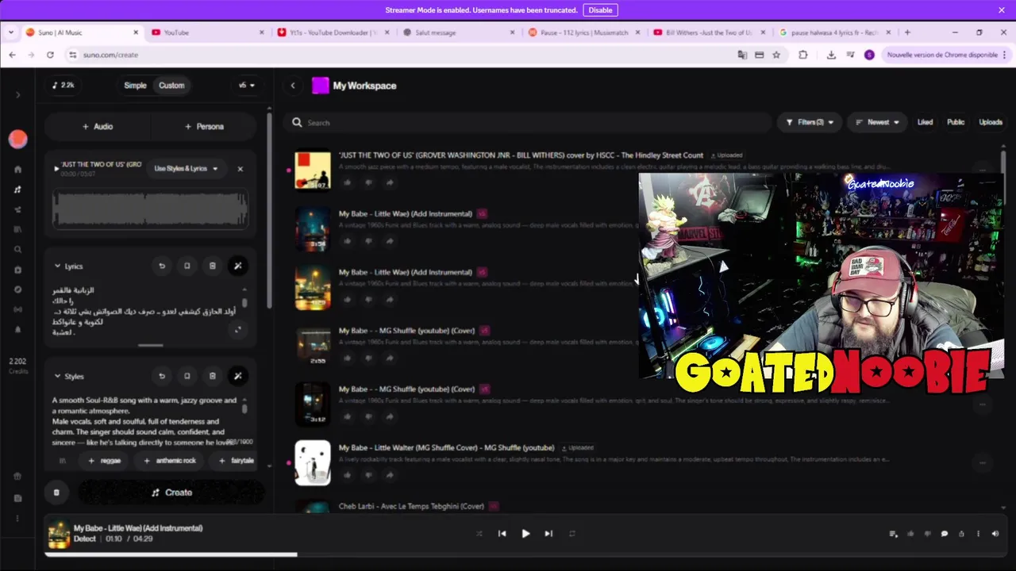
Task: Clear the Styles content with trash icon
Action: coord(213,376)
